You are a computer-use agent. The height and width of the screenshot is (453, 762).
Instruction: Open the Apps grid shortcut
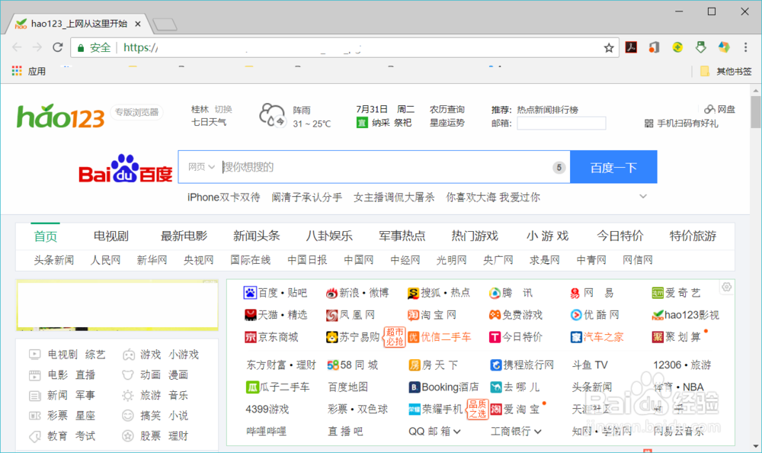pyautogui.click(x=17, y=71)
